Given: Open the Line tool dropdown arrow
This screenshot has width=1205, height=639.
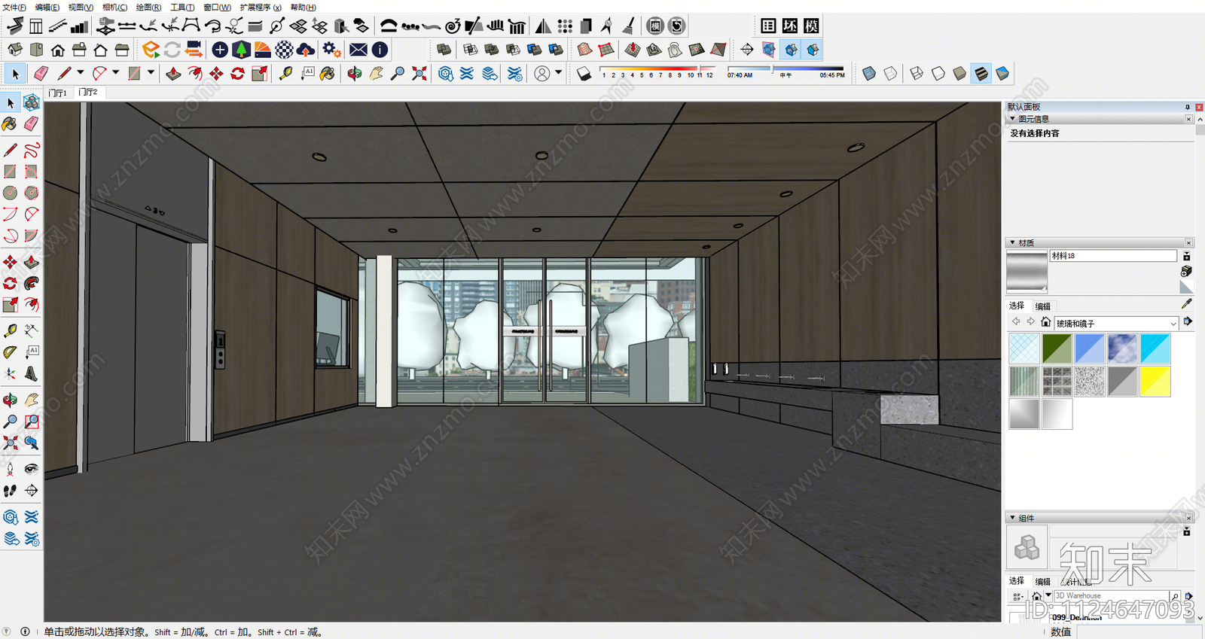Looking at the screenshot, I should (x=80, y=73).
